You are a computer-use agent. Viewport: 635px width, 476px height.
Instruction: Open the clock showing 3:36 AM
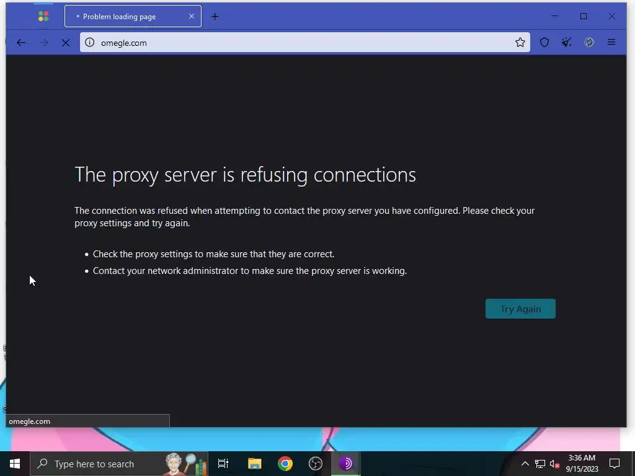(582, 464)
